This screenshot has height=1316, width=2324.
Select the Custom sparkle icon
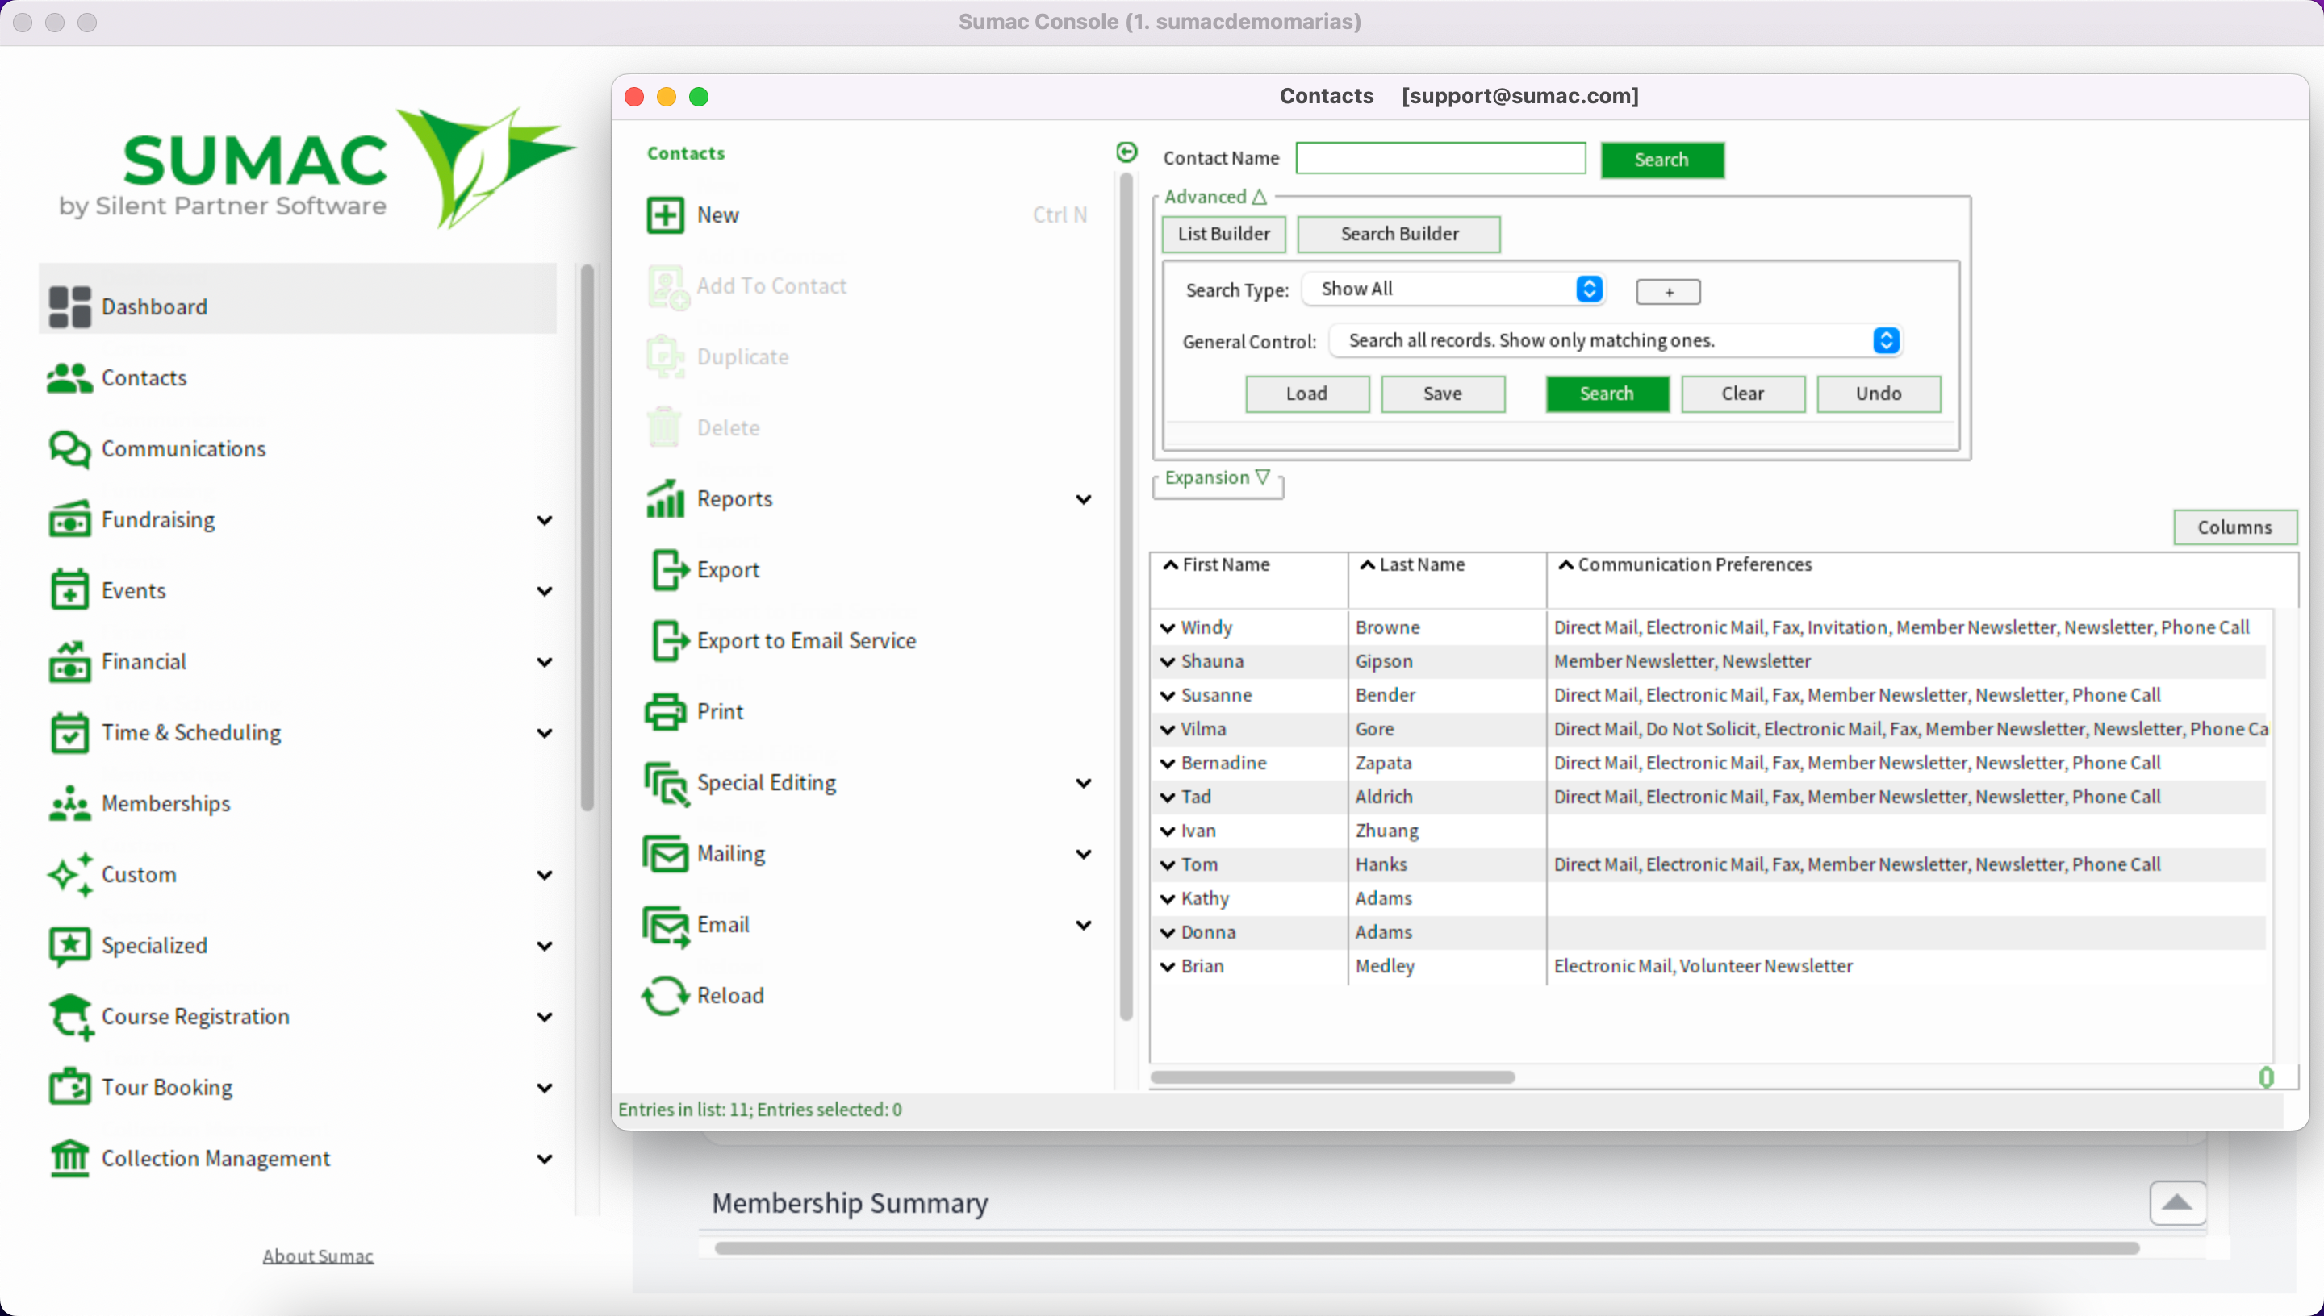tap(69, 875)
